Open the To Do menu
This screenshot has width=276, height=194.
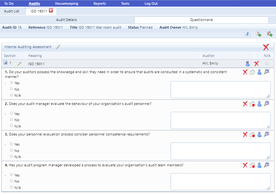[x=9, y=3]
